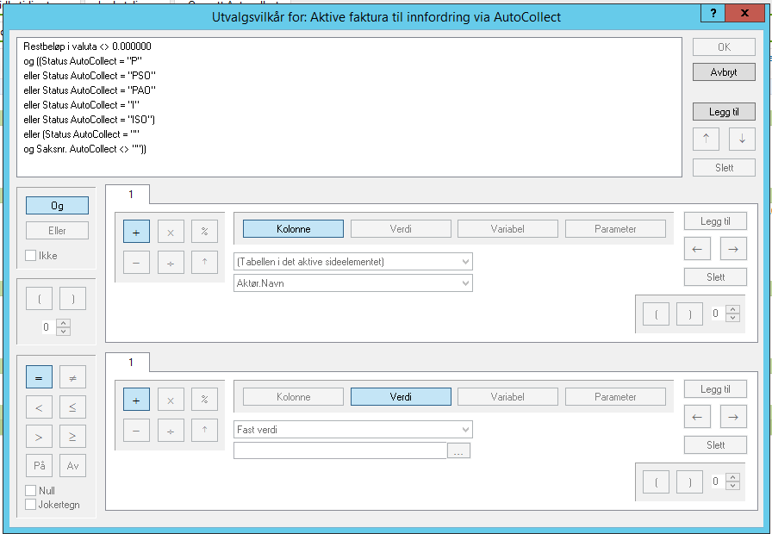Tick the Jokertegn checkbox
The height and width of the screenshot is (534, 772).
(30, 505)
